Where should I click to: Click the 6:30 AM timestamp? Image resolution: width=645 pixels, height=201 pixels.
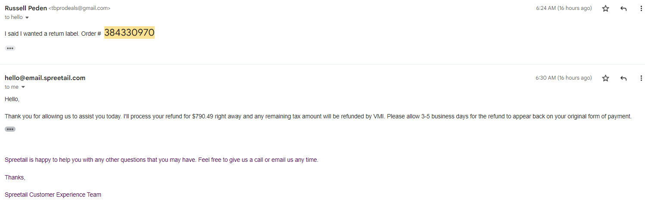click(564, 78)
